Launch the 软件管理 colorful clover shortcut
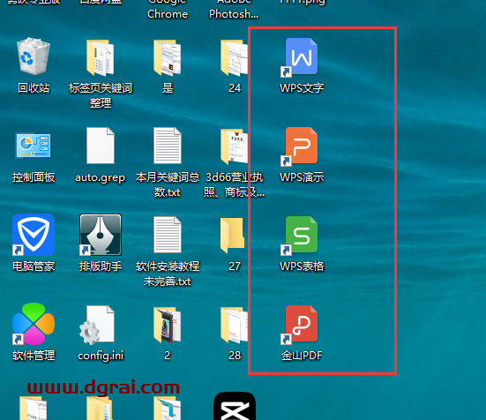The height and width of the screenshot is (420, 486). 34,324
